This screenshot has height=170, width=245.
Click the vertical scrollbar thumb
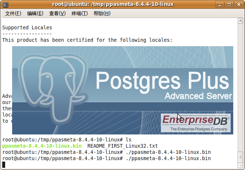[240, 157]
